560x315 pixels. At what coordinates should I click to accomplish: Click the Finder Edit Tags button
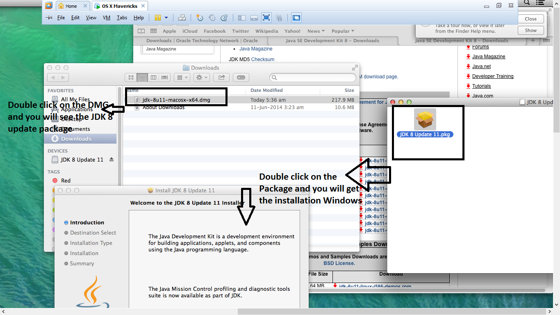(x=241, y=77)
